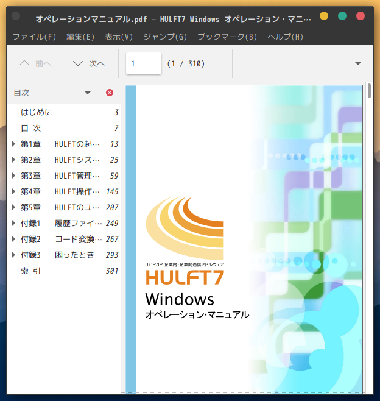Expand the 第3章 outline entry

[x=13, y=176]
